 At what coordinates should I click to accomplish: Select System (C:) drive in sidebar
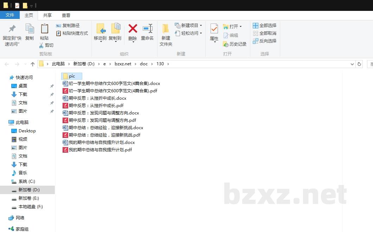(27, 181)
